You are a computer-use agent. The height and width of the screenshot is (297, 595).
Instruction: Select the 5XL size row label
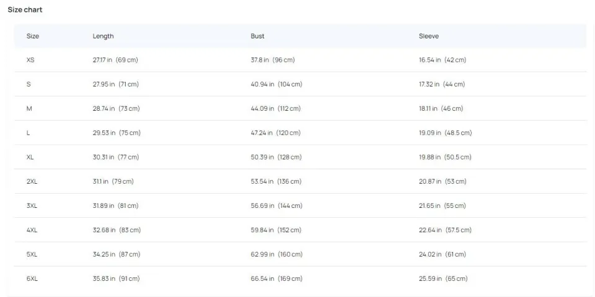32,254
